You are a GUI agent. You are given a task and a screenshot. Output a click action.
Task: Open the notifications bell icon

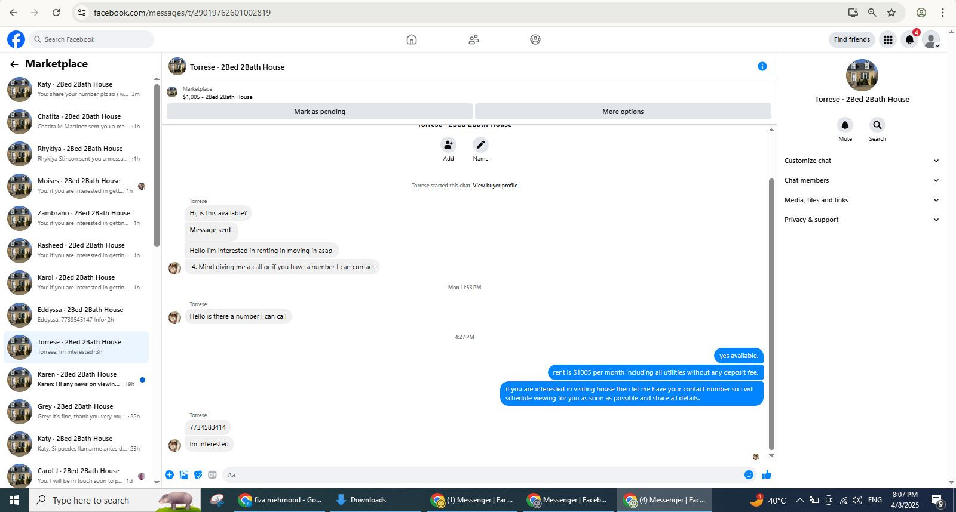coord(909,39)
